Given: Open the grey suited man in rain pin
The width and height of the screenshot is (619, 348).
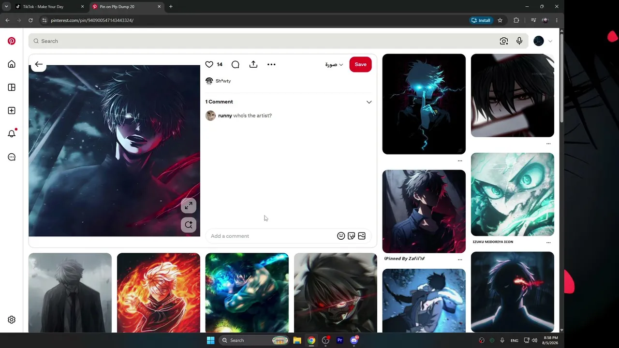Looking at the screenshot, I should tap(70, 293).
